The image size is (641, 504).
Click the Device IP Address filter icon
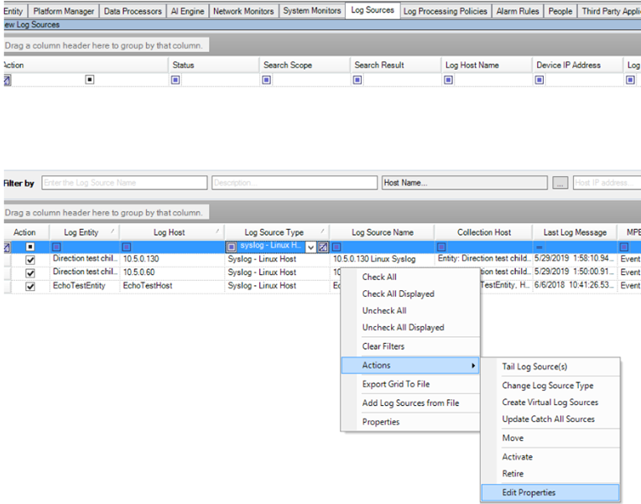coord(539,81)
